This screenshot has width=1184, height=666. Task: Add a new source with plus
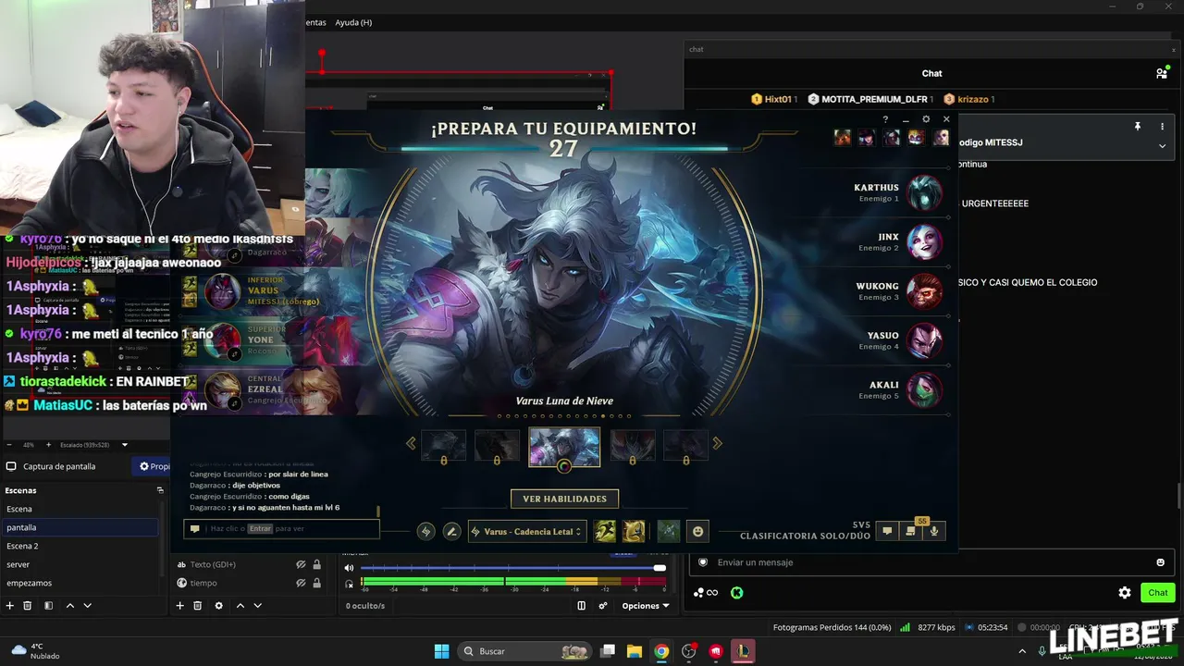point(179,606)
